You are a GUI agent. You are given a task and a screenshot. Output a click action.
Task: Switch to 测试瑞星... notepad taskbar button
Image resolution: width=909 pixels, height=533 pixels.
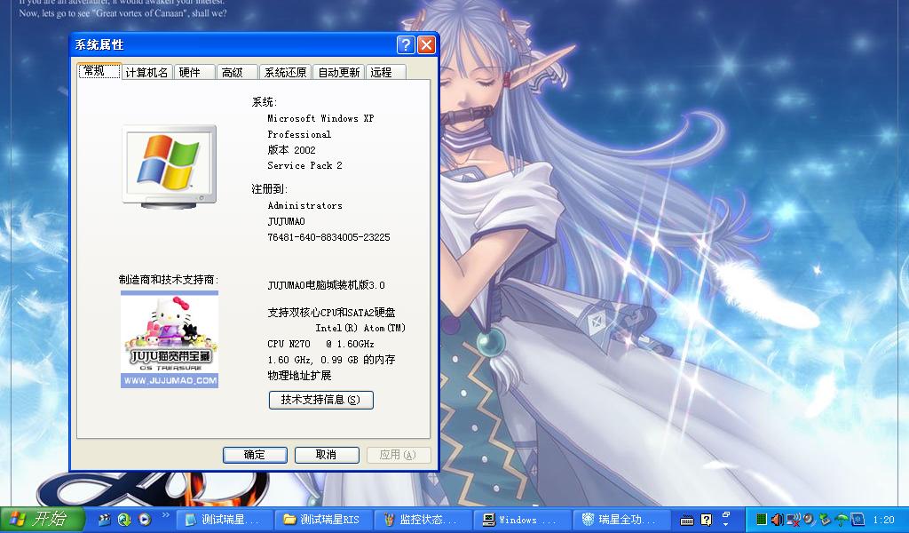(223, 520)
